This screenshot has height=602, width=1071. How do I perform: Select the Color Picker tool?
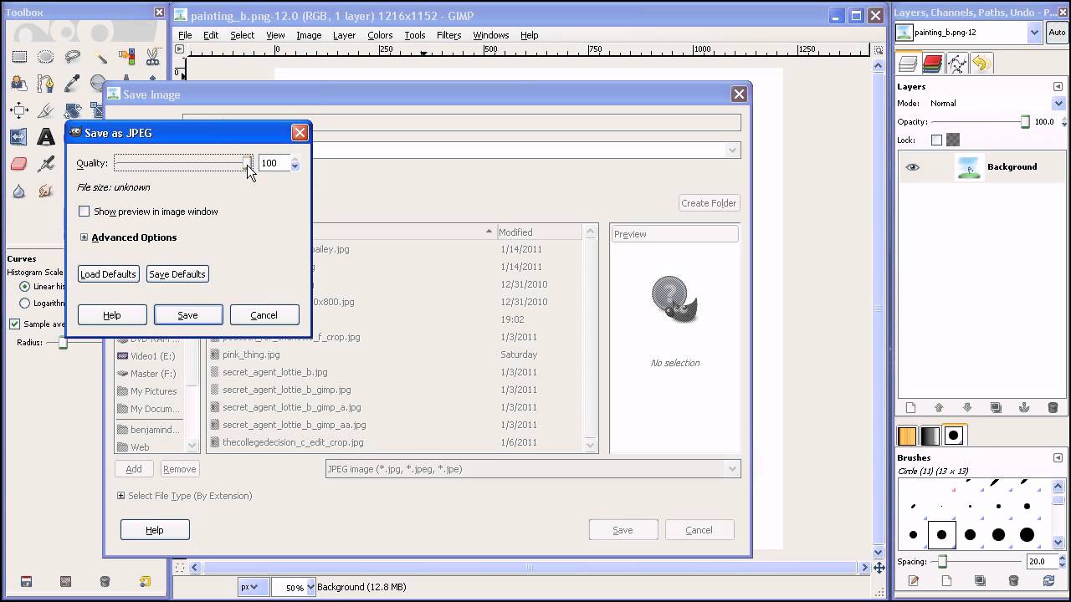click(x=71, y=82)
